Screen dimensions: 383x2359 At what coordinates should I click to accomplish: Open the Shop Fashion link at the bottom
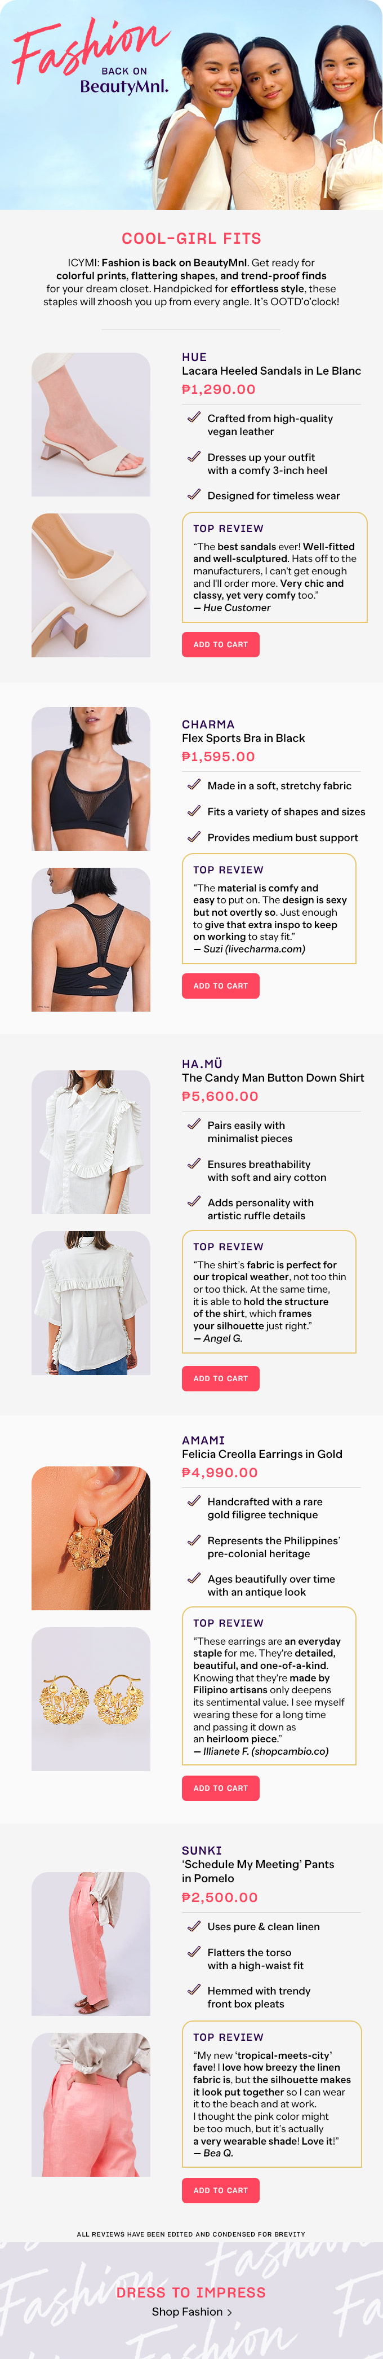[x=192, y=2312]
